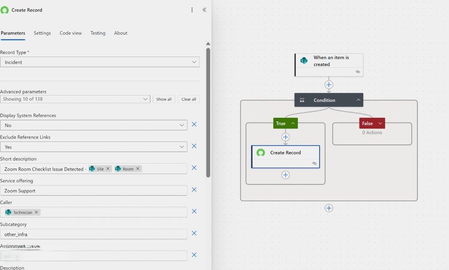Remove the Service offering parameter
Image resolution: width=449 pixels, height=270 pixels.
pyautogui.click(x=194, y=189)
